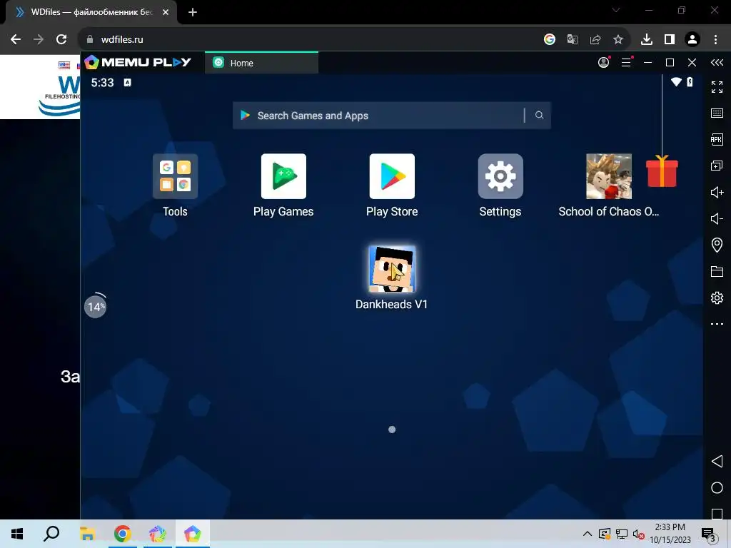Click the wdfiles.ru address bar
The width and height of the screenshot is (731, 548).
click(308, 39)
